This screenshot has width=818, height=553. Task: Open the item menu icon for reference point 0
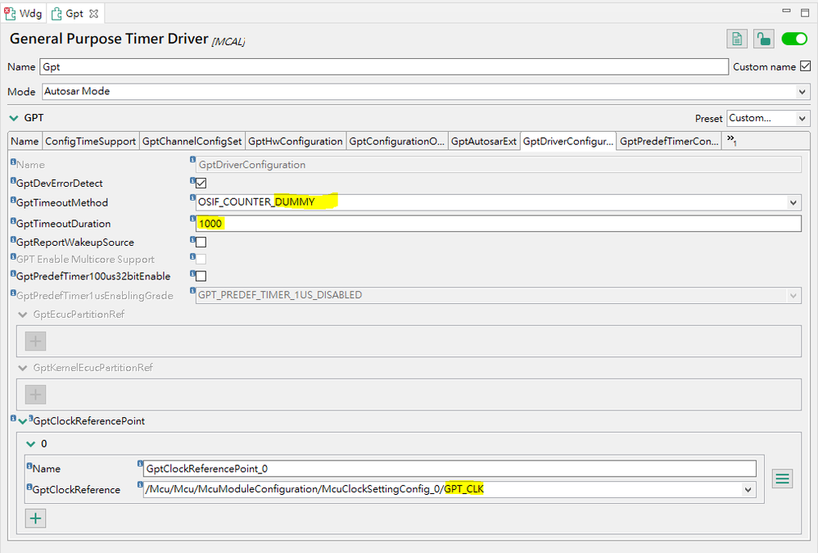pos(782,478)
